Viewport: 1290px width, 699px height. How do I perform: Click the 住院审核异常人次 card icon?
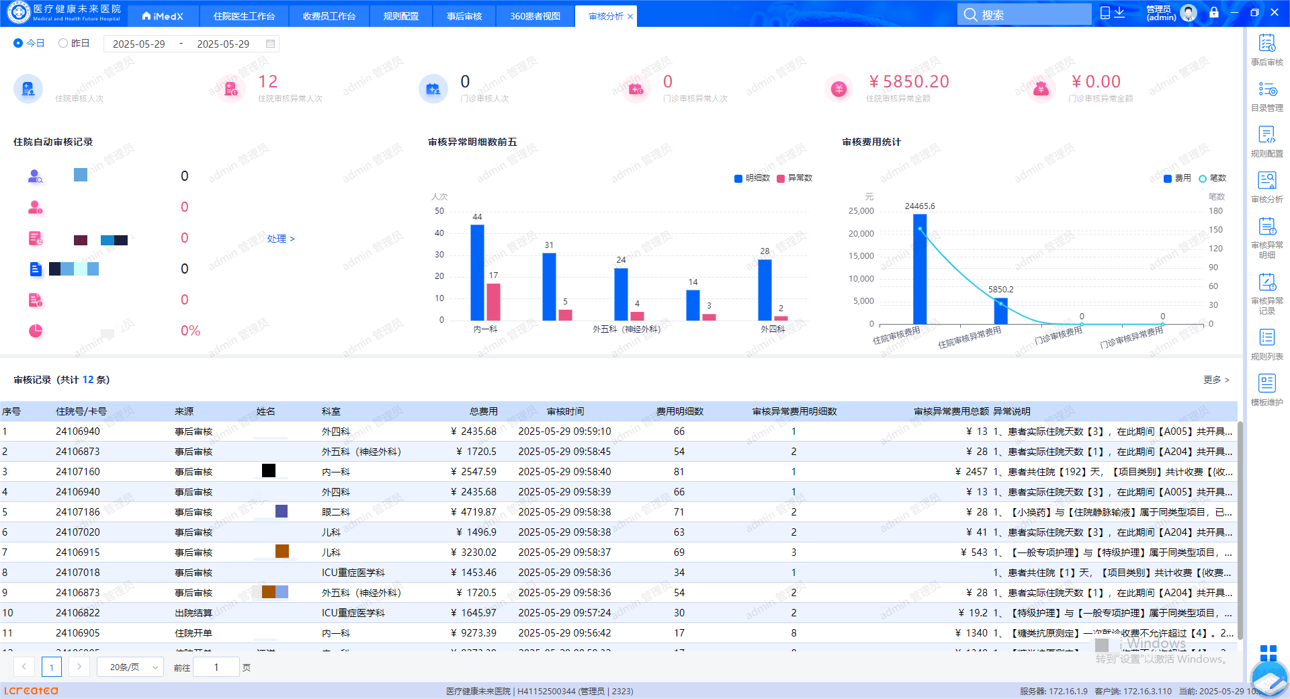(x=231, y=89)
